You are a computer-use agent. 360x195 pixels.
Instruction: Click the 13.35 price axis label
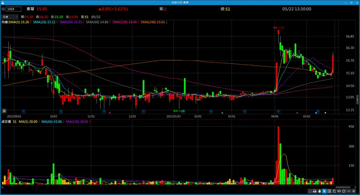click(x=350, y=110)
